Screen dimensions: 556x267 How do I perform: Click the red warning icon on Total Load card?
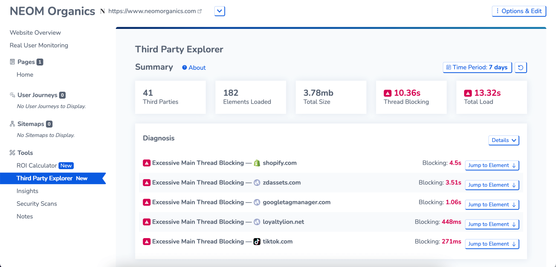tap(468, 93)
